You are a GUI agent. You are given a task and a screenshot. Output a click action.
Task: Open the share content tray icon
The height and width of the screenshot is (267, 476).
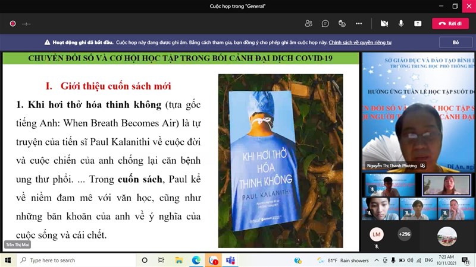pos(418,24)
